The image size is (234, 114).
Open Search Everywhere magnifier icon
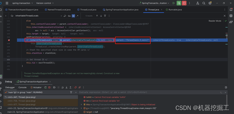tap(204, 3)
